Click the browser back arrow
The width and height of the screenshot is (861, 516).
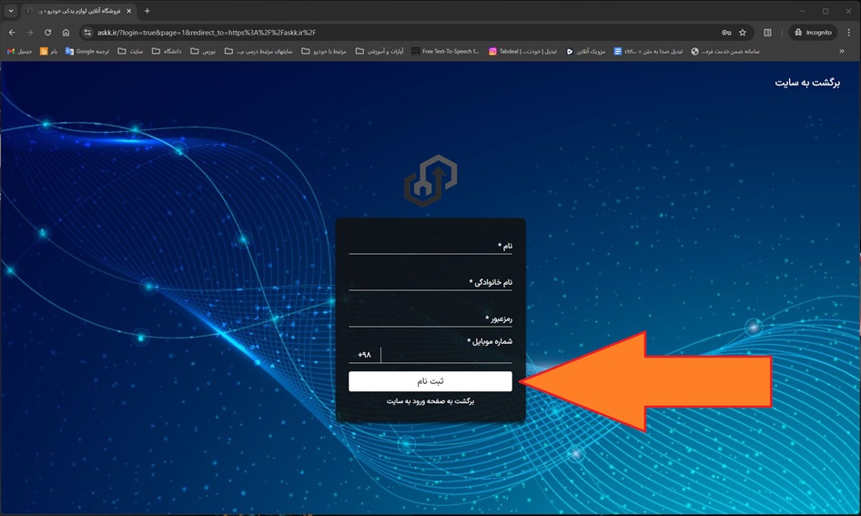(12, 33)
